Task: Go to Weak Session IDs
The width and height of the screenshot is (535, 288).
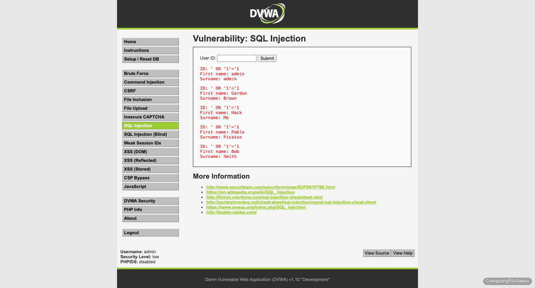Action: click(150, 143)
